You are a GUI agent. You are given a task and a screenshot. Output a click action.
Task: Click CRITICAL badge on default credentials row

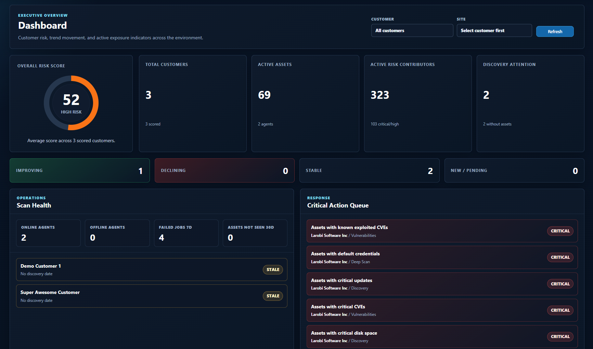(x=560, y=257)
